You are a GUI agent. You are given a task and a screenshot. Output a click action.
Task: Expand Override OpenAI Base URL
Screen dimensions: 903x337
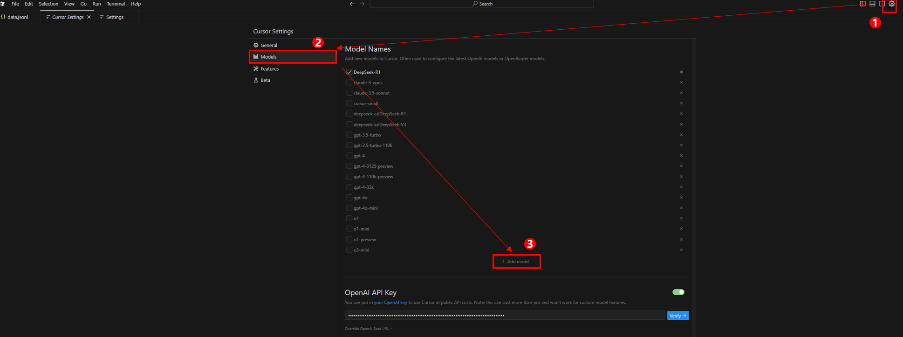[368, 329]
